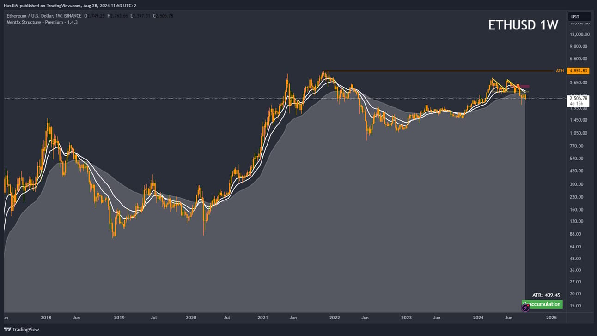Select the Mentfx Structure indicator legend
The width and height of the screenshot is (597, 336).
pos(42,22)
